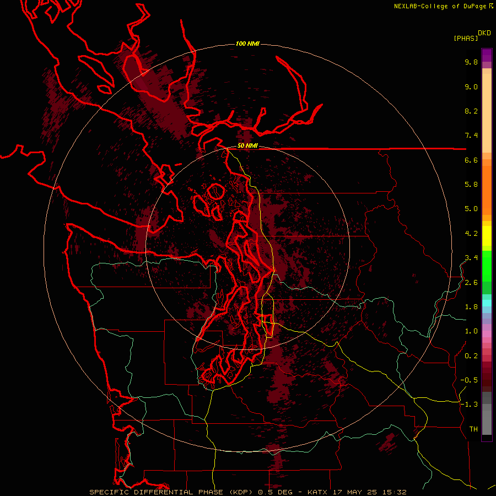
Task: Click the 7.4 scale value
Action: pos(471,136)
